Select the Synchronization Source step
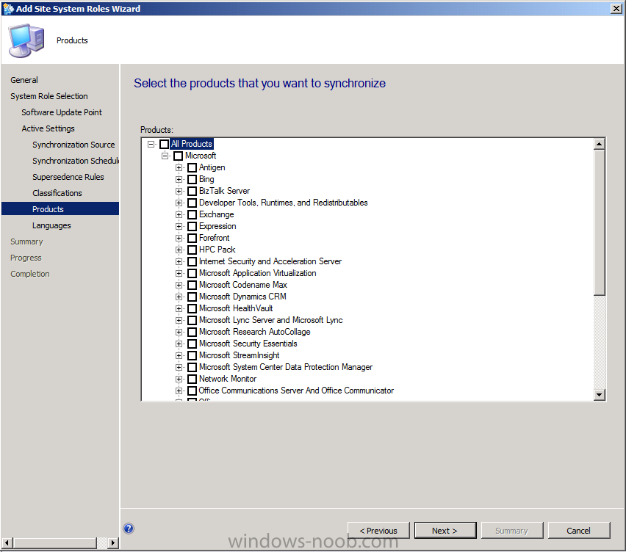This screenshot has width=626, height=552. coord(73,145)
